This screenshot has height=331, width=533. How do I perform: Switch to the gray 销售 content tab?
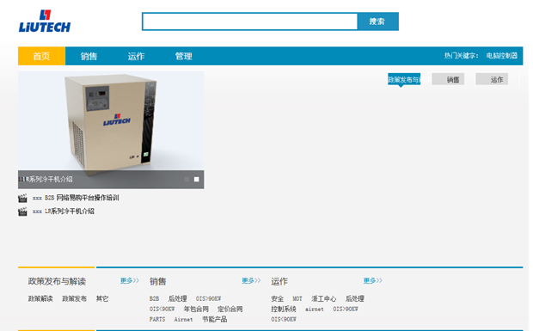coord(448,79)
